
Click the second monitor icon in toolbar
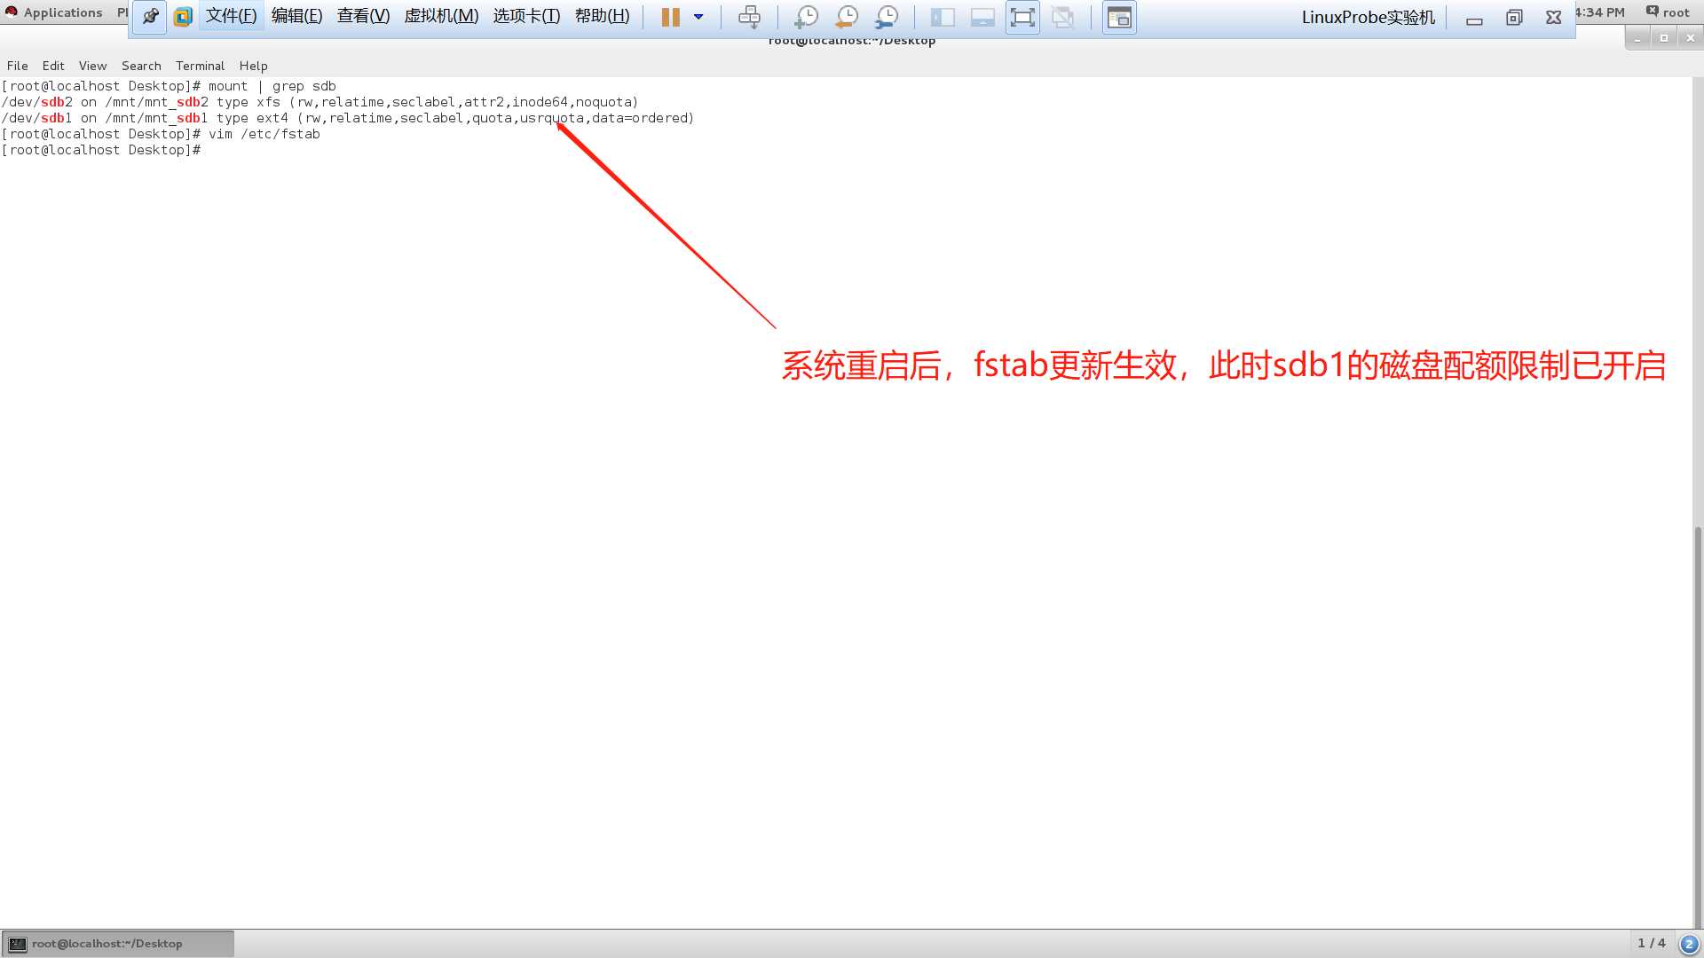(x=983, y=16)
